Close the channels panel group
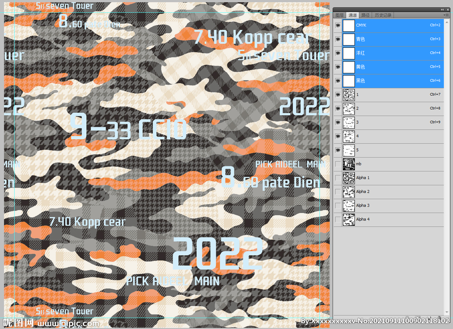 click(448, 9)
